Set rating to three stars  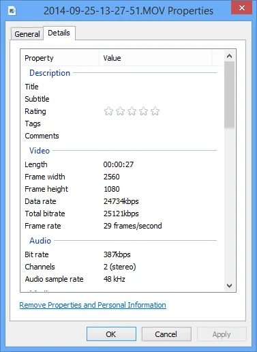coord(132,111)
